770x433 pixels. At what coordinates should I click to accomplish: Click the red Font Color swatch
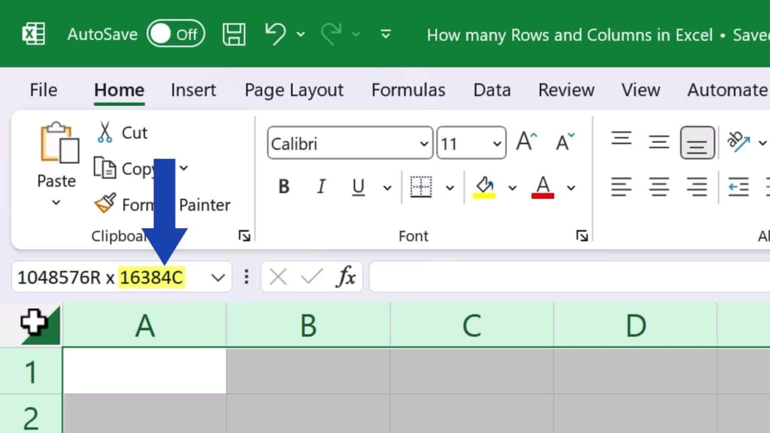pos(542,187)
